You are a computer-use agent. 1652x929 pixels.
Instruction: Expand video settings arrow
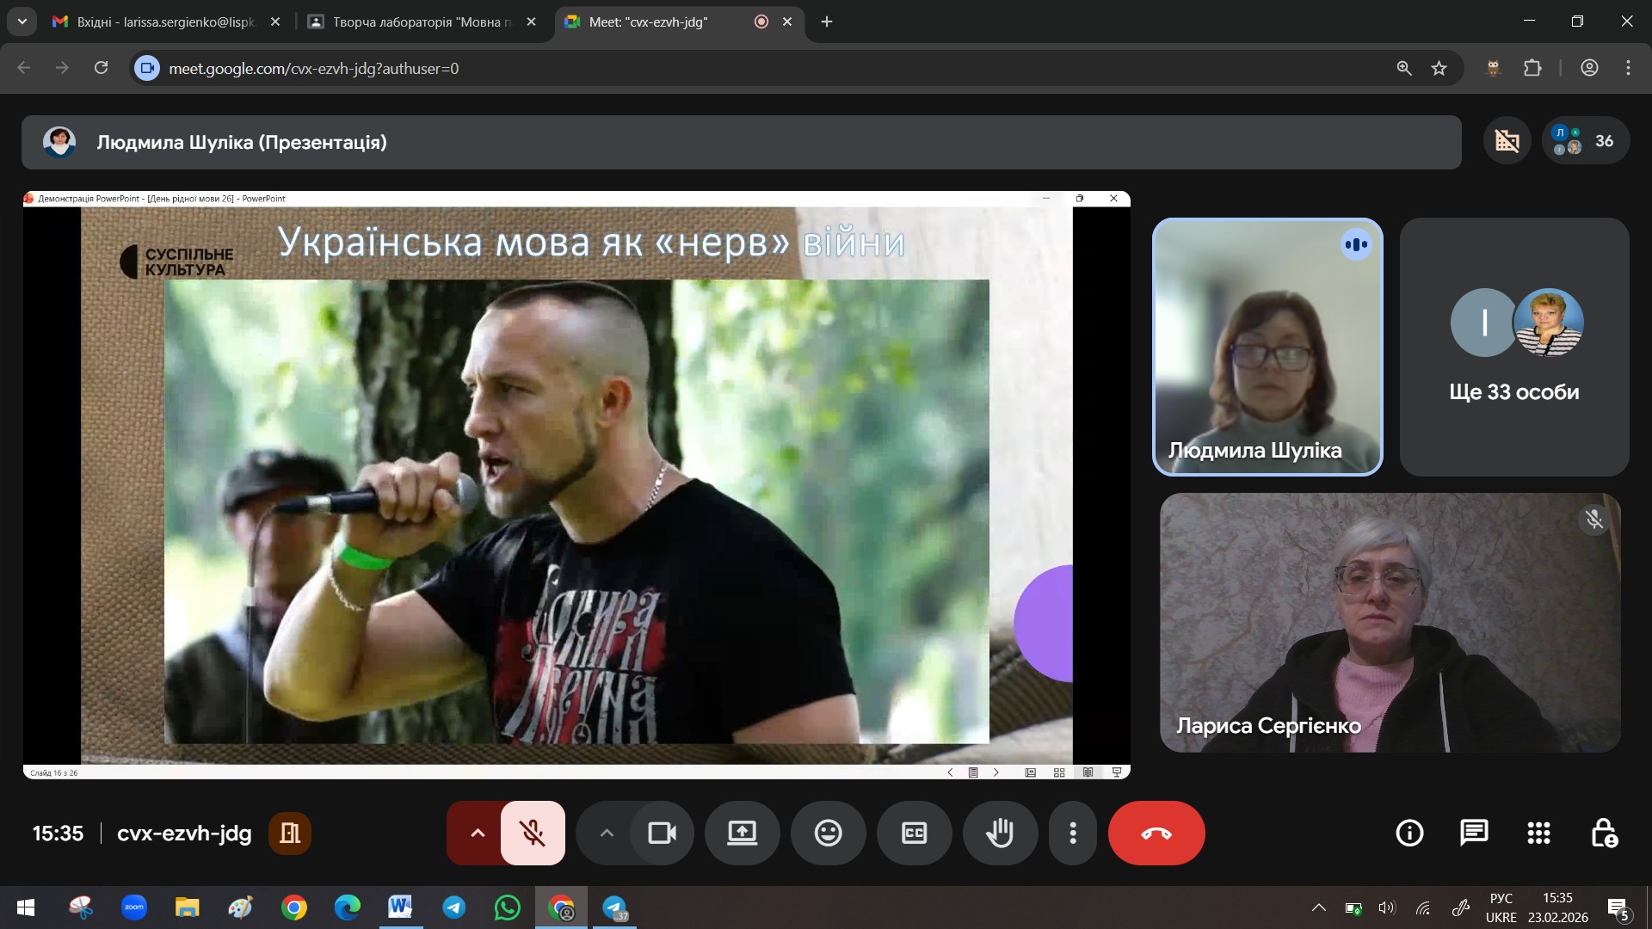[x=607, y=833]
